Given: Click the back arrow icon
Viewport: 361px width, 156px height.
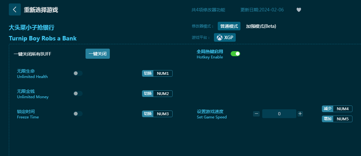Looking at the screenshot, I should (x=15, y=10).
